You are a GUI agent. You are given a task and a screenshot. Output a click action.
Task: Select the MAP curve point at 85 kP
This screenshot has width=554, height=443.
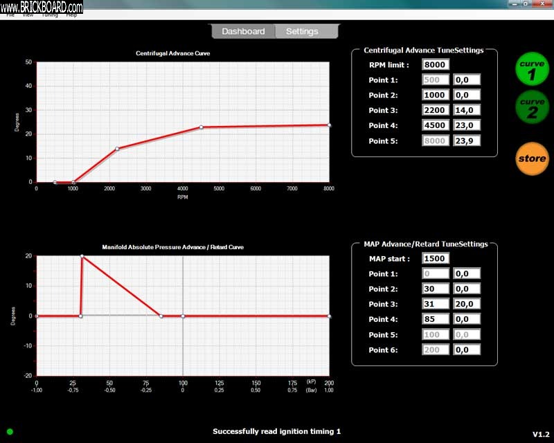click(x=161, y=316)
